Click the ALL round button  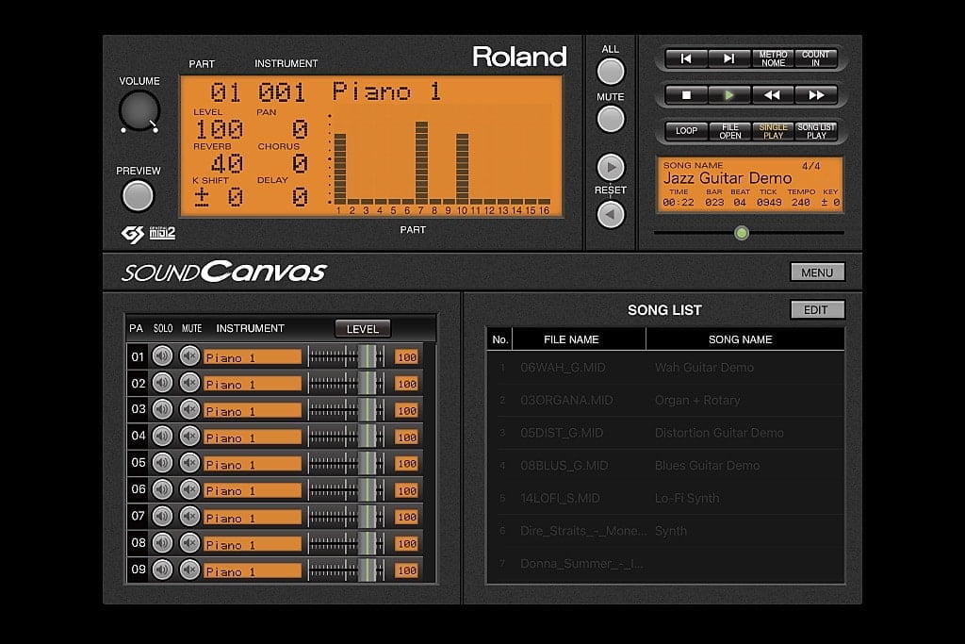click(x=611, y=72)
